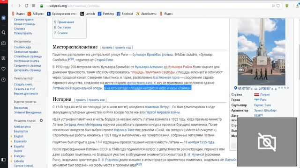The height and width of the screenshot is (168, 300).
Task: Open Викисклад link in sidebar
Action: coord(21,108)
